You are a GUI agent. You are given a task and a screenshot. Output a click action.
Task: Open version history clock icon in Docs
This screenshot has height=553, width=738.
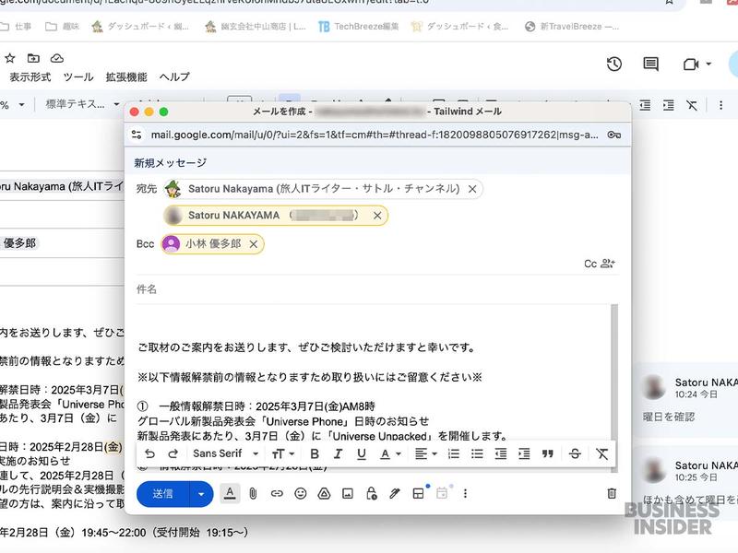pos(614,64)
